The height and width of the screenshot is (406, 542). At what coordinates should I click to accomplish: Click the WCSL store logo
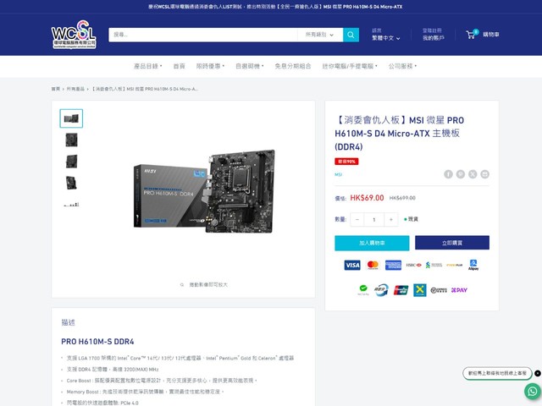coord(74,35)
